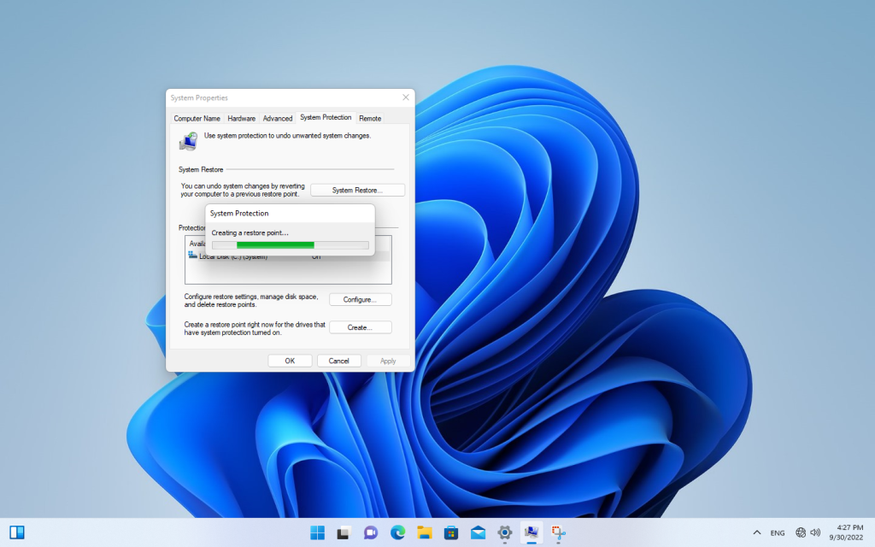Screen dimensions: 875x547
Task: Launch Microsoft Teams chat from taskbar
Action: click(369, 531)
